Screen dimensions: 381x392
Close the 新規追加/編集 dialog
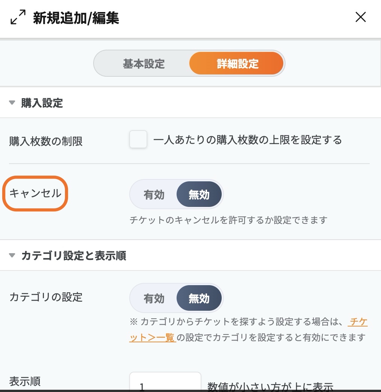click(360, 17)
